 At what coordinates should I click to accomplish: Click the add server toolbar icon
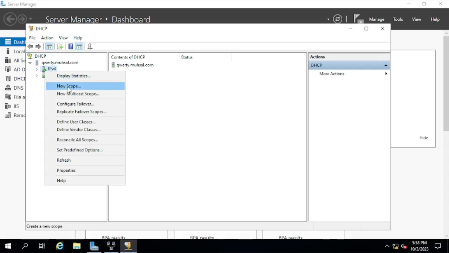(x=90, y=47)
